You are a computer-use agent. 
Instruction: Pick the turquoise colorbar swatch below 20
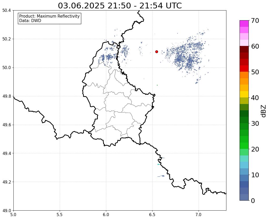244,159
